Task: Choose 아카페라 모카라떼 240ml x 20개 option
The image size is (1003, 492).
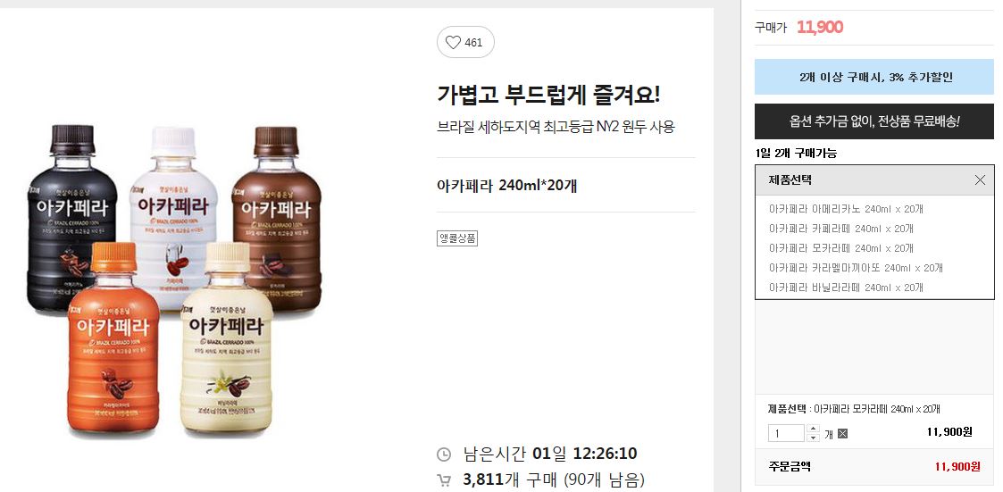Action: (840, 248)
